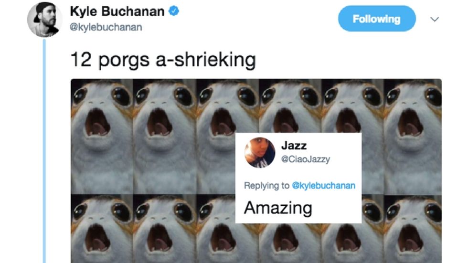Open the @CiaoJazzy handle

point(305,159)
